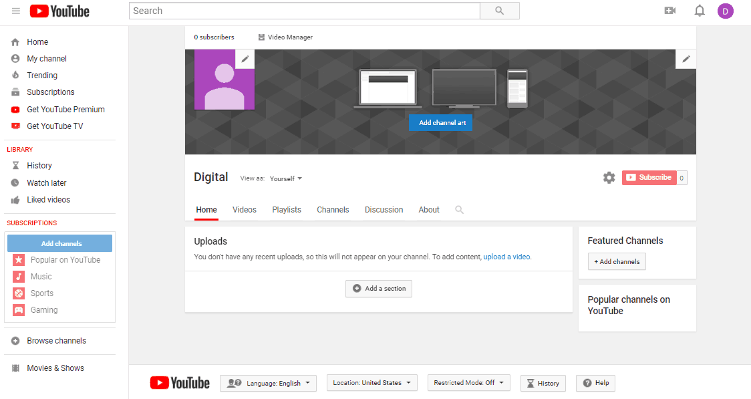Viewport: 751px width, 399px height.
Task: Click the 0 subscribers text
Action: (214, 37)
